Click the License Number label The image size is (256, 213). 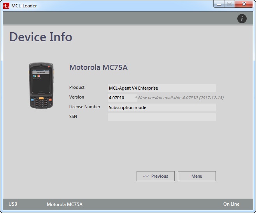[x=85, y=107]
